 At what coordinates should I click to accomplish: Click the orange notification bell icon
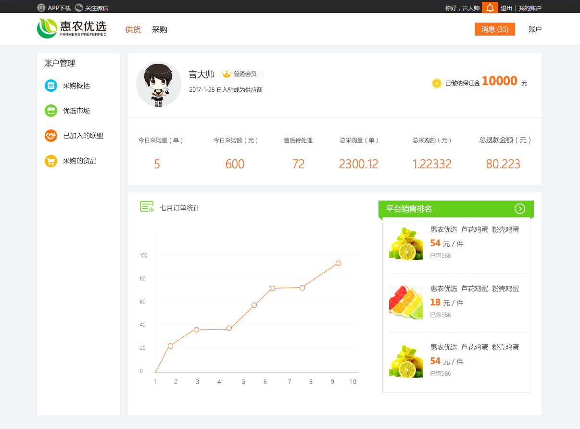point(490,8)
